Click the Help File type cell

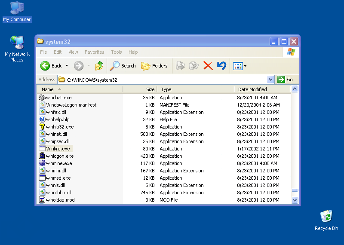(168, 119)
